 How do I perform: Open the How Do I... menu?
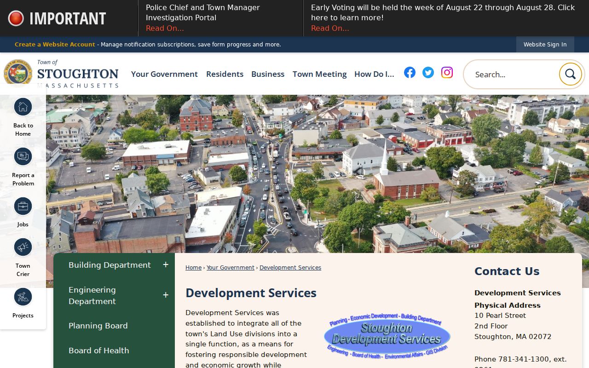(374, 74)
